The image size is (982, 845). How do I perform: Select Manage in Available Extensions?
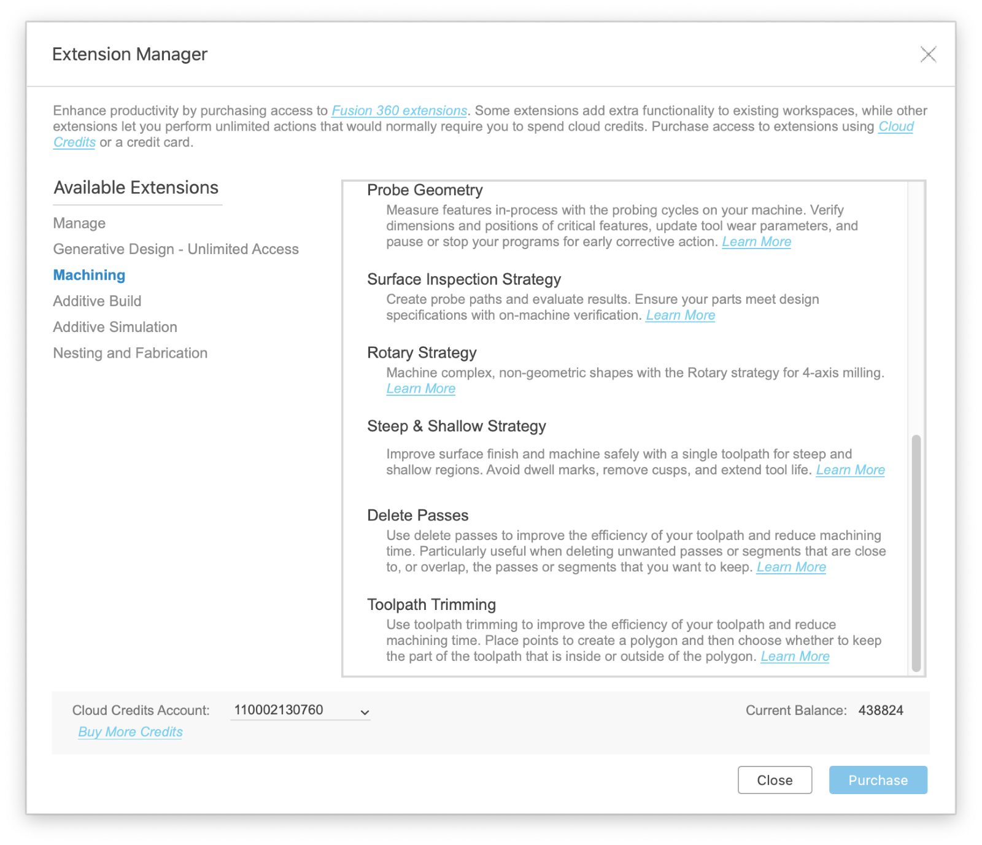[x=79, y=223]
